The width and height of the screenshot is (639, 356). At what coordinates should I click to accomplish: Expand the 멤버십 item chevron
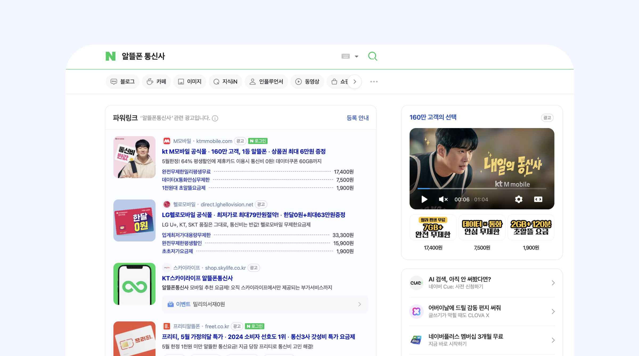pyautogui.click(x=553, y=340)
